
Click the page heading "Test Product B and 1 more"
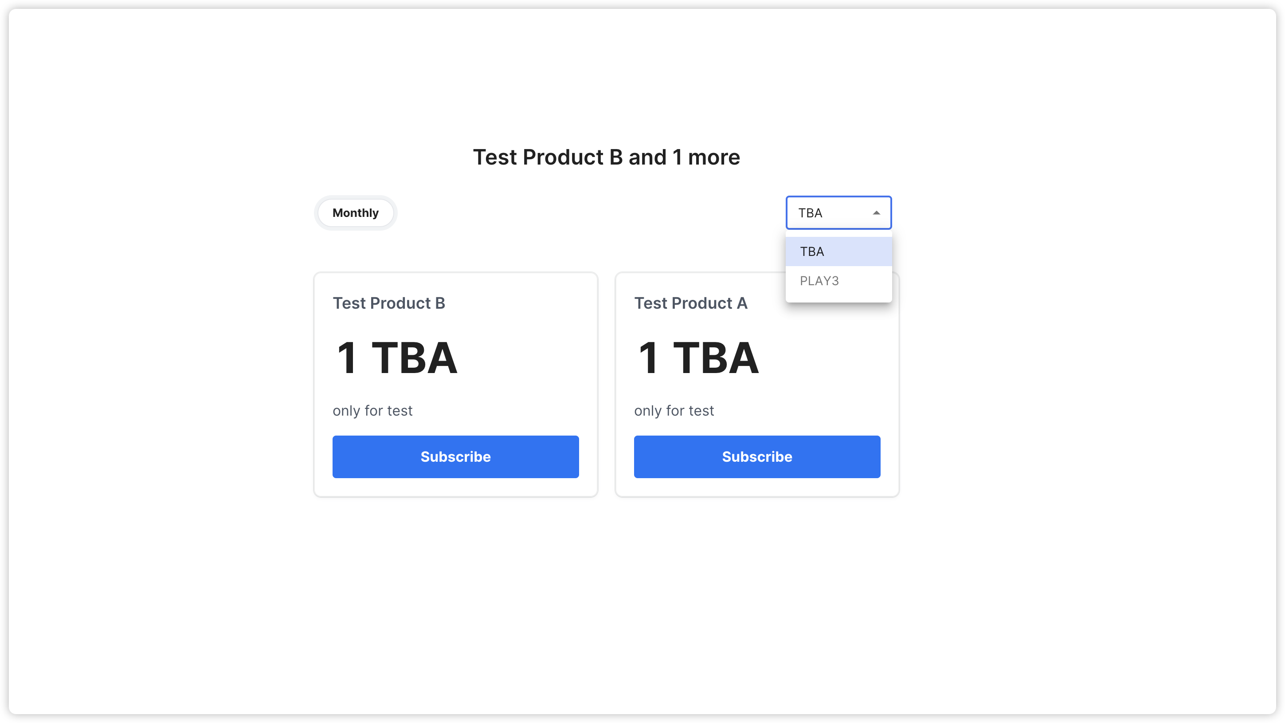[606, 157]
